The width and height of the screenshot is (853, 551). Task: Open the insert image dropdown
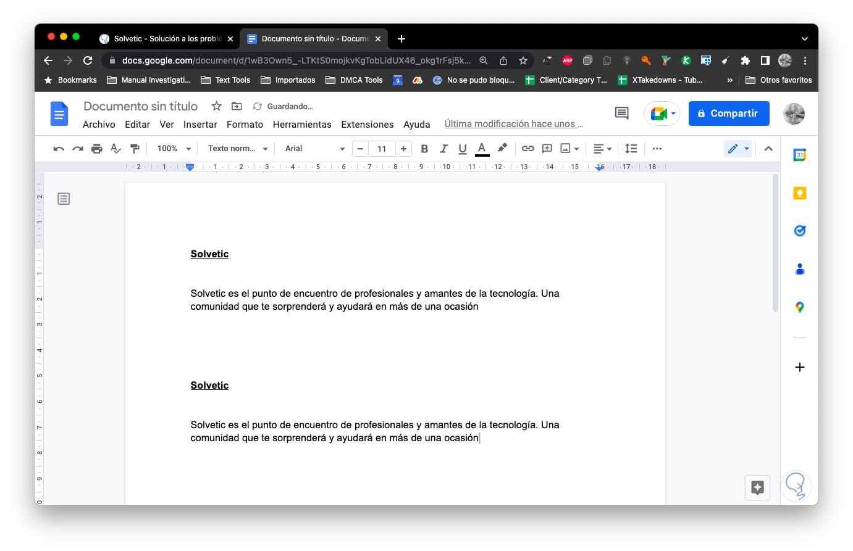tap(569, 149)
